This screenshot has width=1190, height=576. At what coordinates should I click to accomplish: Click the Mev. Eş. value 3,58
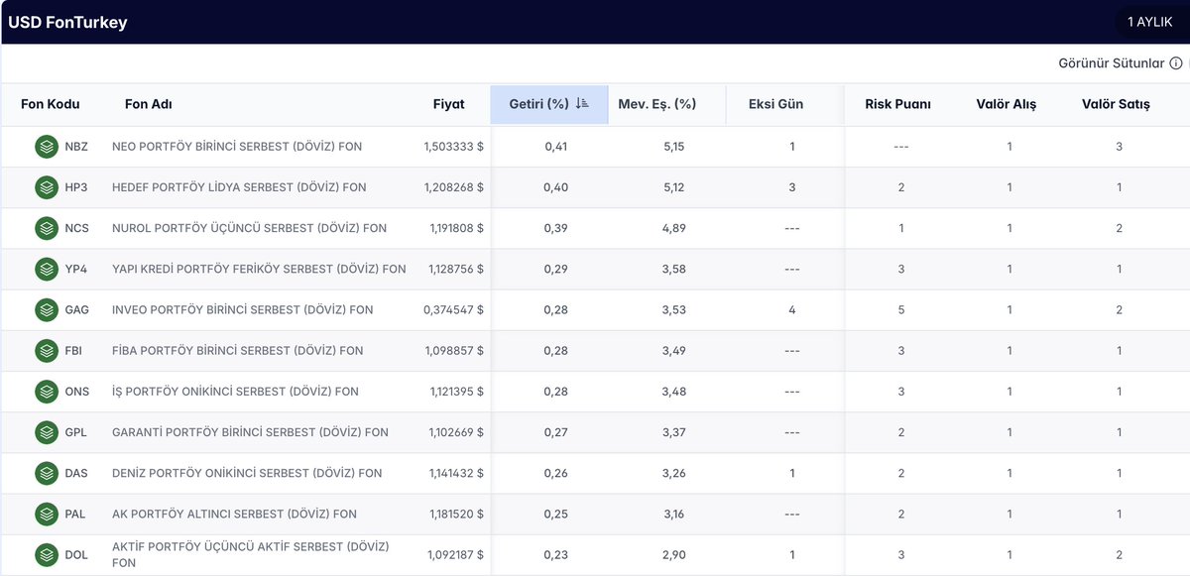673,269
